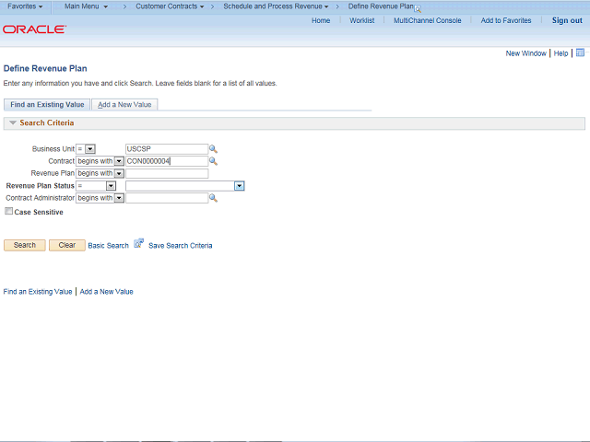Open MultiChannel Console link
This screenshot has width=590, height=442.
click(x=428, y=20)
